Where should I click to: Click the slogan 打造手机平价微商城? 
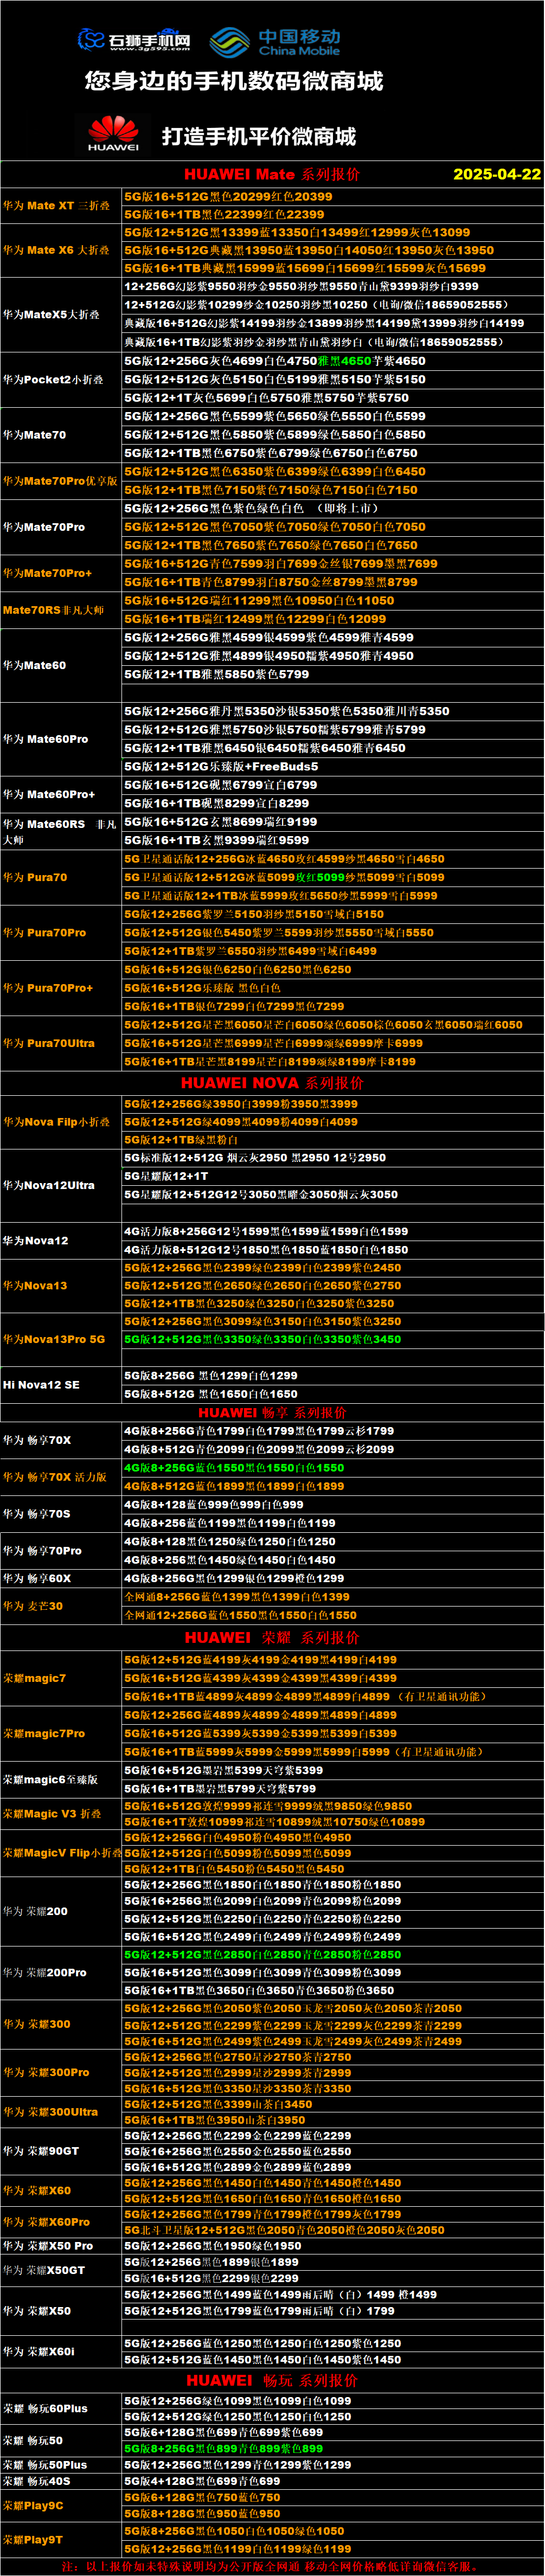click(x=259, y=136)
